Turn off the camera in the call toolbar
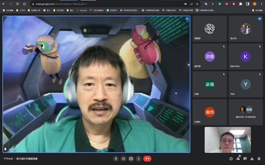This screenshot has height=165, width=265. point(123,158)
